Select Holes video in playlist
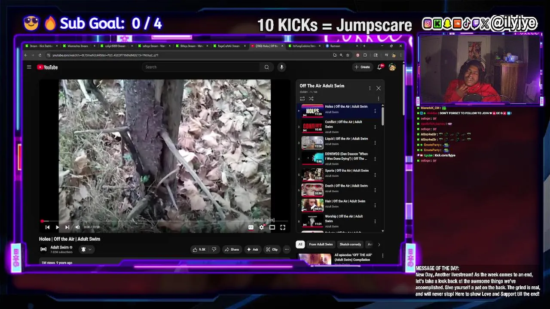 coord(339,111)
